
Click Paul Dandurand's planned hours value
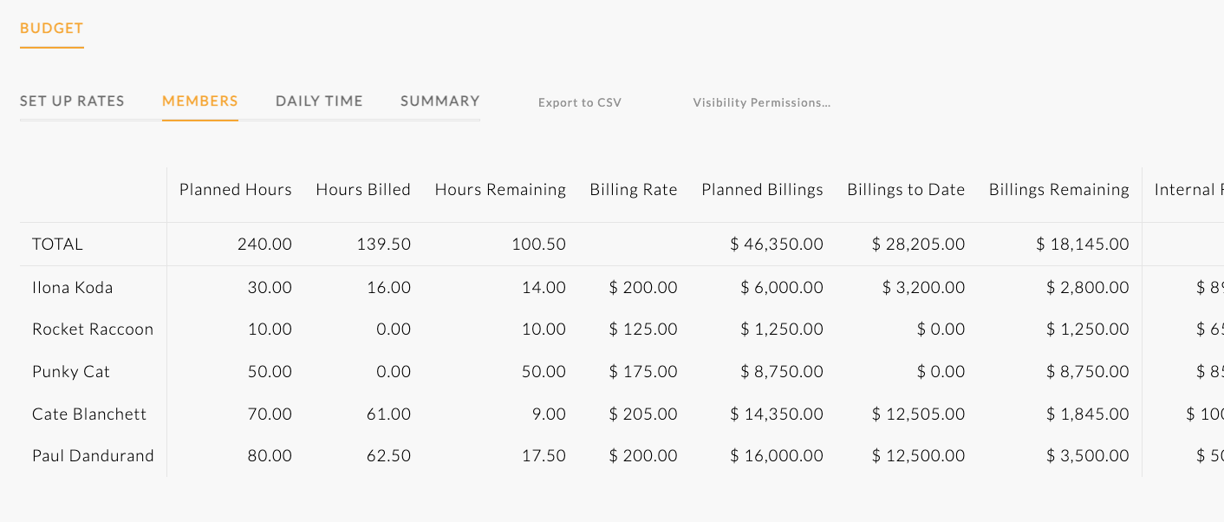[270, 455]
